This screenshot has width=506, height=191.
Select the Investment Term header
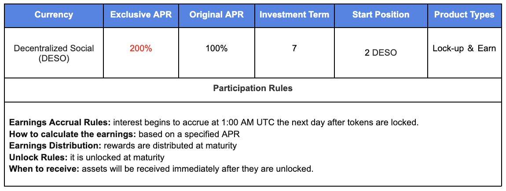coord(294,14)
